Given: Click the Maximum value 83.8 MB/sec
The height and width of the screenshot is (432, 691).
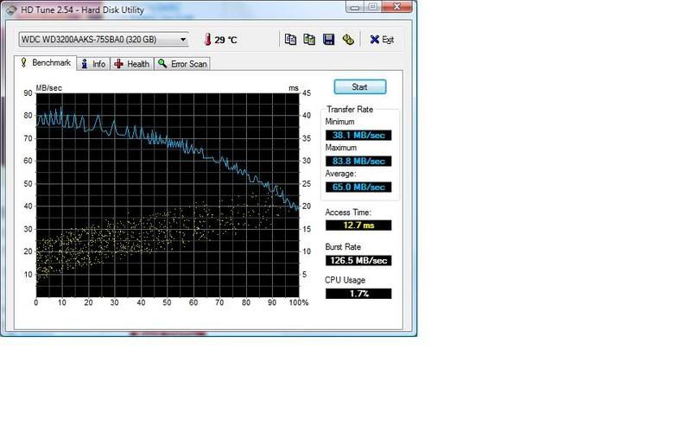Looking at the screenshot, I should point(358,162).
